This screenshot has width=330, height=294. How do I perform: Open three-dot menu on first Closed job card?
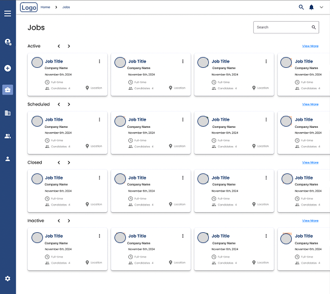point(99,178)
